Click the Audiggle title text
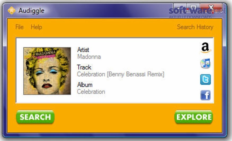The width and height of the screenshot is (232, 141). 31,11
